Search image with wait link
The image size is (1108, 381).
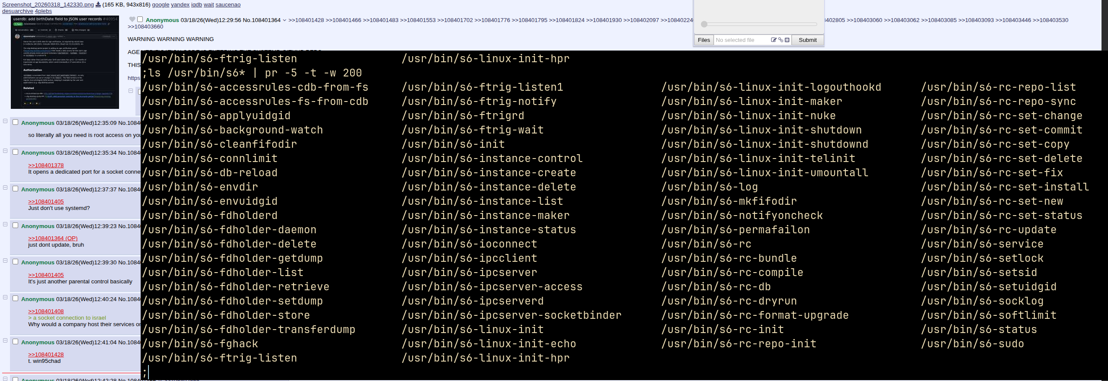(209, 5)
